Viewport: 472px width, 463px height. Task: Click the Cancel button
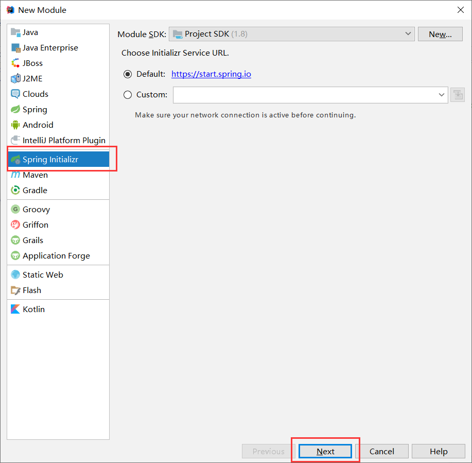coord(382,451)
